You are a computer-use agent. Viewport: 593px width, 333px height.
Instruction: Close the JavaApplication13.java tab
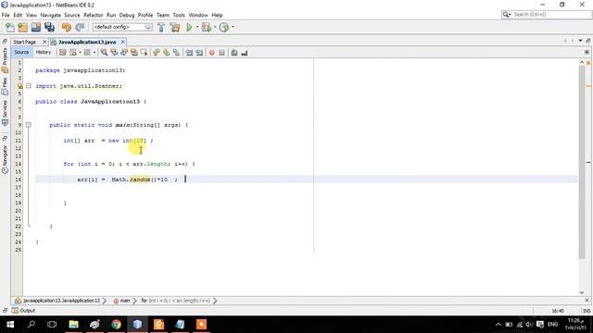[x=123, y=42]
